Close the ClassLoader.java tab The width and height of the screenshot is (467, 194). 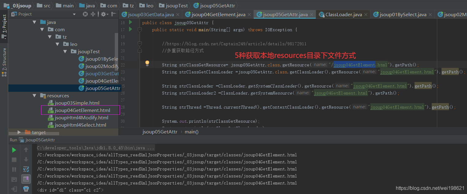point(366,15)
